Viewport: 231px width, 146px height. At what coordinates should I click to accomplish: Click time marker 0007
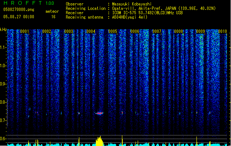(157, 31)
